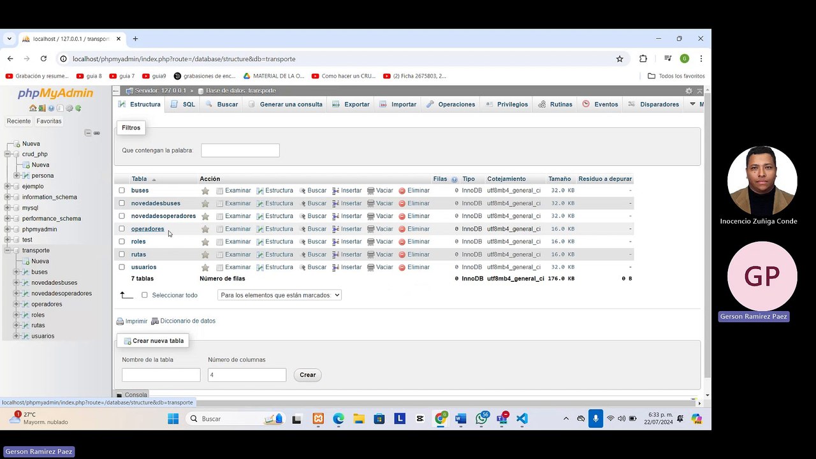Check the usuarios table checkbox

pos(122,267)
